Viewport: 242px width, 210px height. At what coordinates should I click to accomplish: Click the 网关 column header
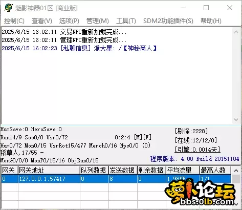coord(10,170)
